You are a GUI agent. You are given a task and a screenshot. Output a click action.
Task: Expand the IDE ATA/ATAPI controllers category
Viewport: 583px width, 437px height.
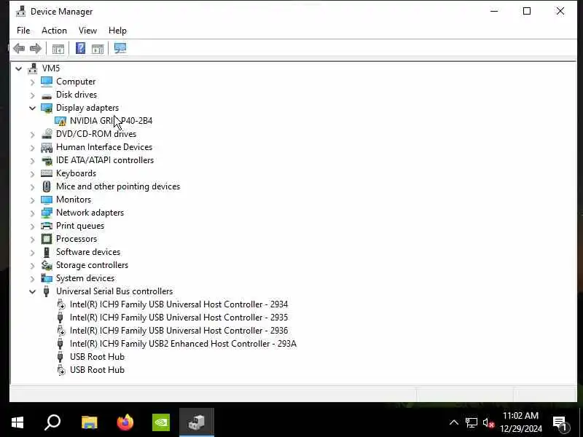32,160
